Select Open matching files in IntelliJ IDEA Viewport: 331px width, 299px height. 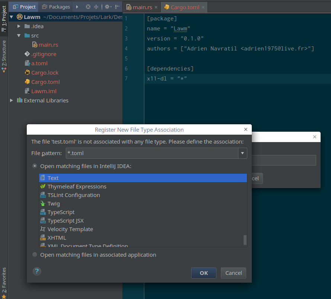[x=35, y=166]
